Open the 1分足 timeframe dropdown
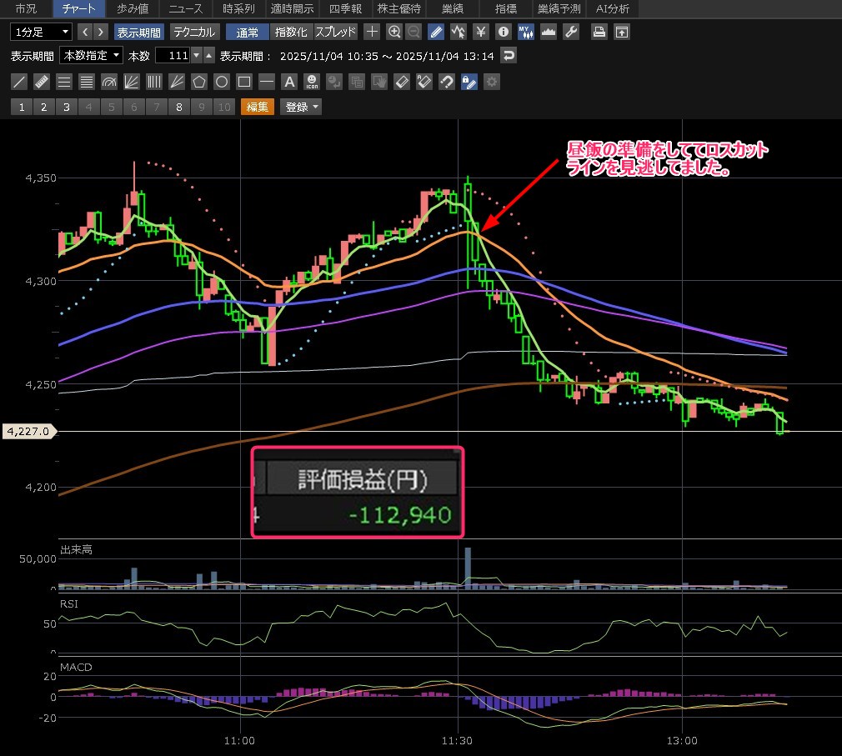The height and width of the screenshot is (756, 842). coord(42,33)
